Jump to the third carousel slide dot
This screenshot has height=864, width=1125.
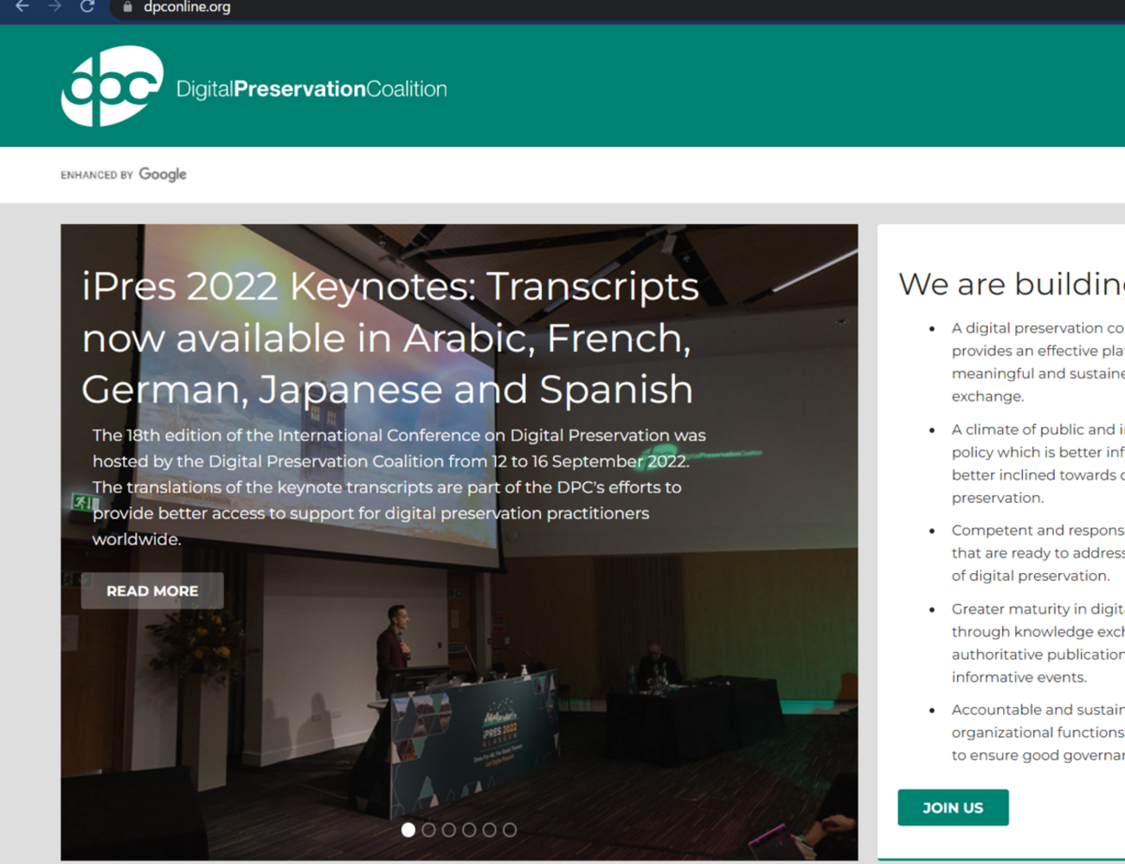pyautogui.click(x=449, y=829)
